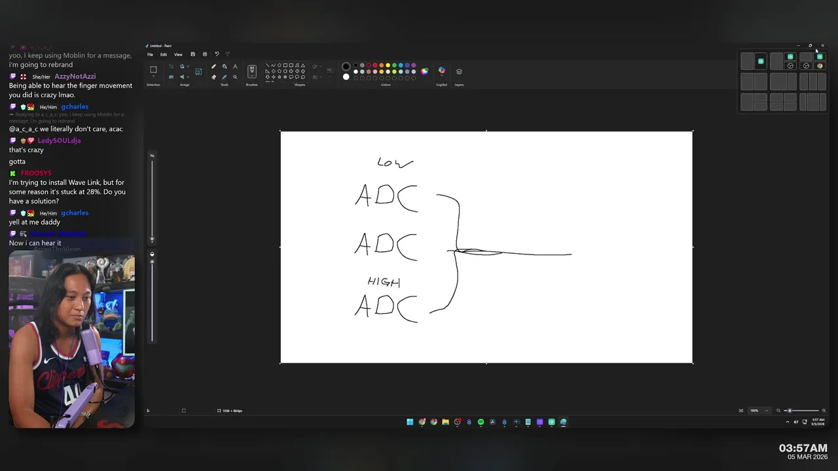This screenshot has width=838, height=471.
Task: Open the Edit menu
Action: [x=164, y=54]
